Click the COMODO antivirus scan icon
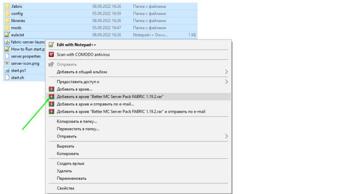Image resolution: width=353 pixels, height=194 pixels. pos(51,54)
